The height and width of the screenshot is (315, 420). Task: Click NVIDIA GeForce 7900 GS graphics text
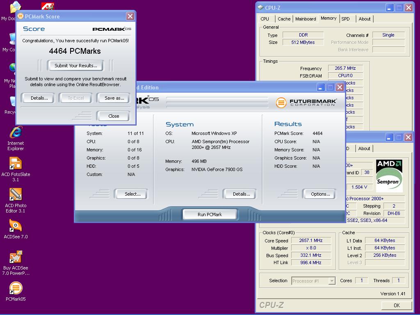[217, 169]
